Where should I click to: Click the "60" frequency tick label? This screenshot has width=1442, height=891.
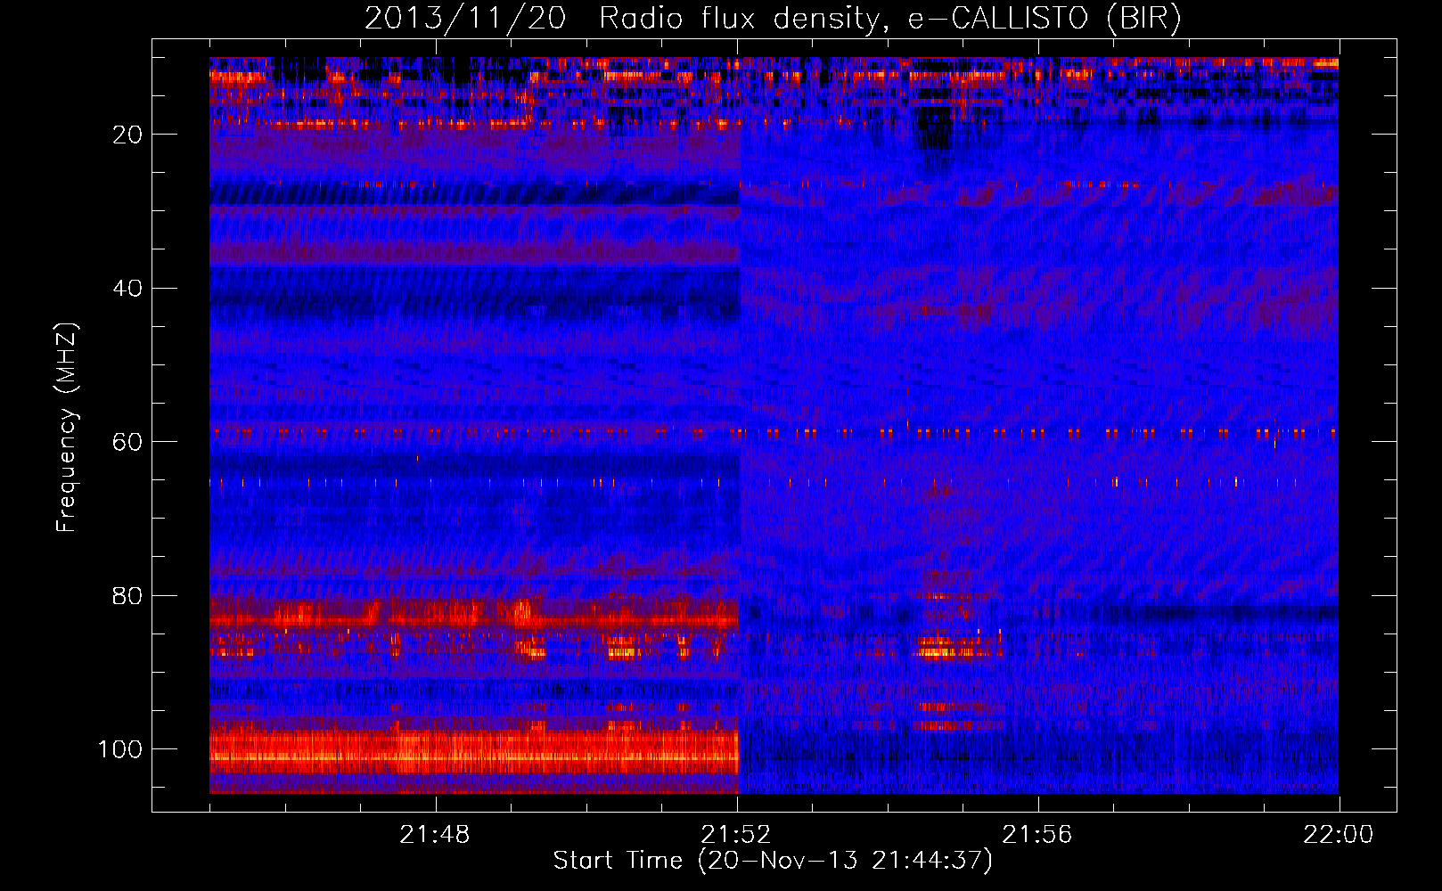[127, 443]
